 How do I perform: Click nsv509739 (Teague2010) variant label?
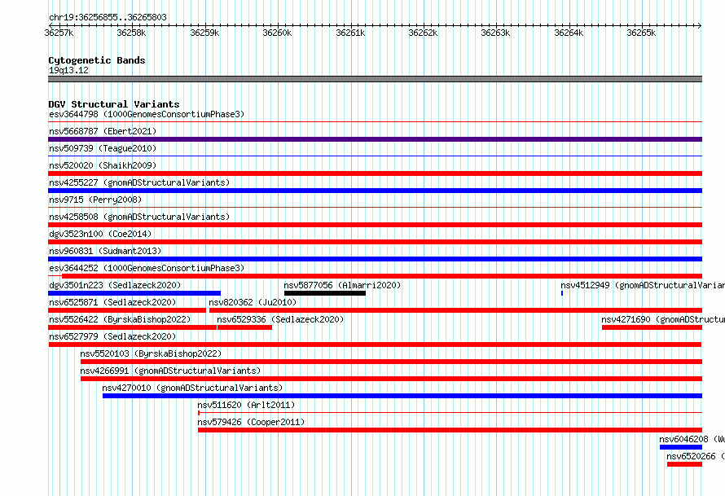point(103,148)
